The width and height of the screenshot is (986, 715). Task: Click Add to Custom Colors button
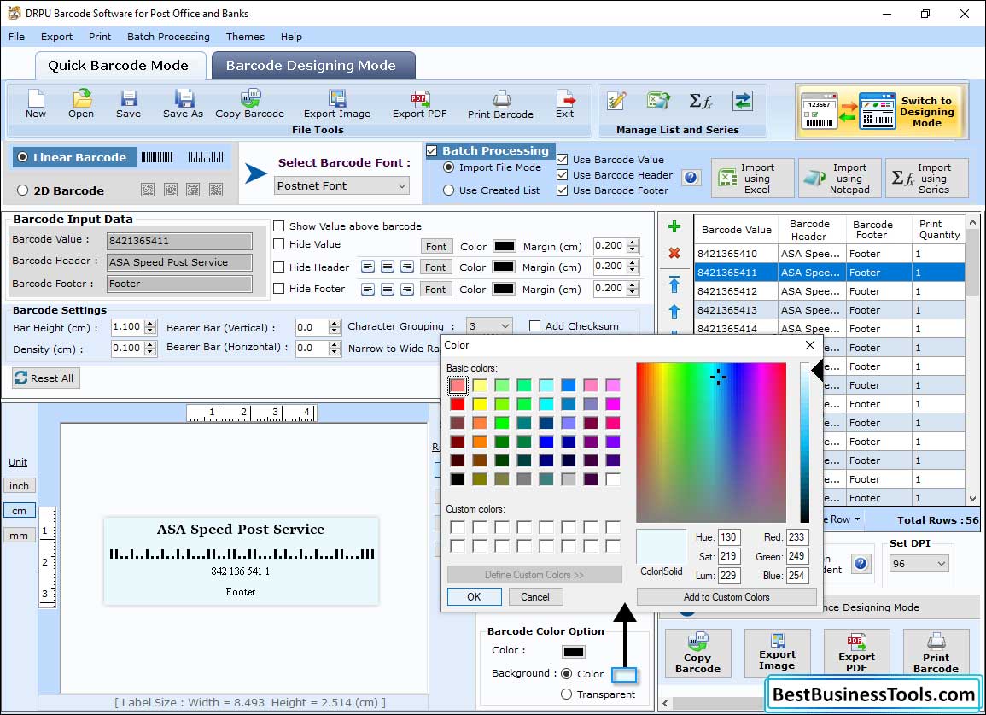726,596
